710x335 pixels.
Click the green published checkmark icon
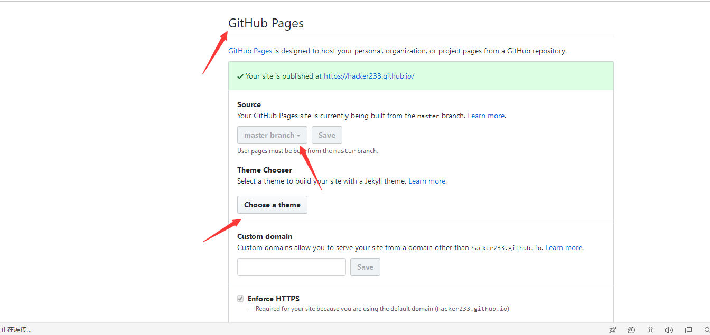[x=240, y=76]
